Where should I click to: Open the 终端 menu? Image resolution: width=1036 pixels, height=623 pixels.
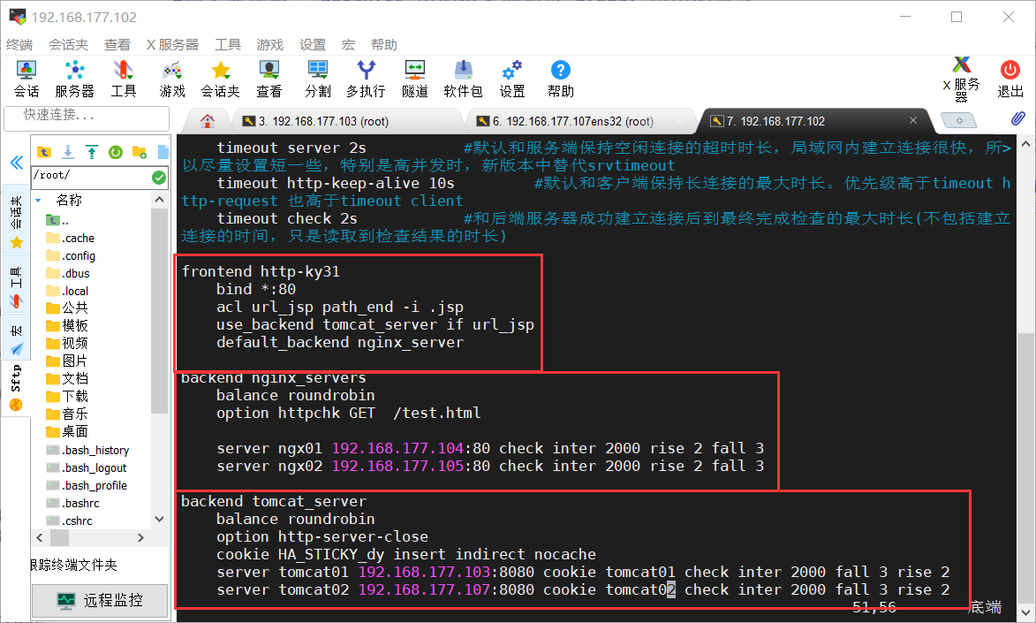coord(19,44)
